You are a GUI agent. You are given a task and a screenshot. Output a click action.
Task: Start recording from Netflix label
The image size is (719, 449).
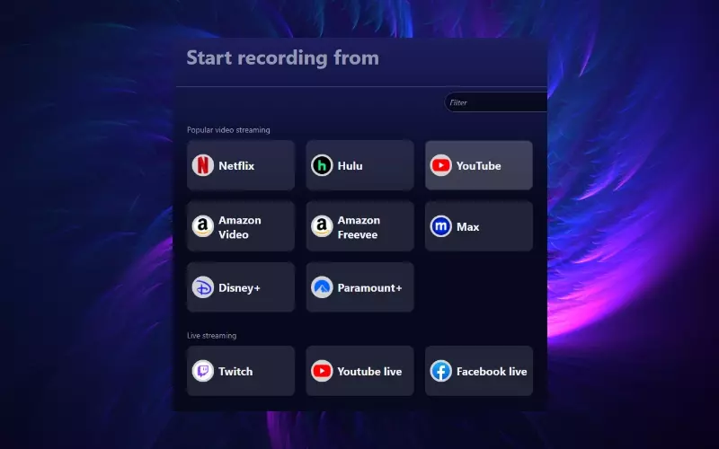click(236, 166)
